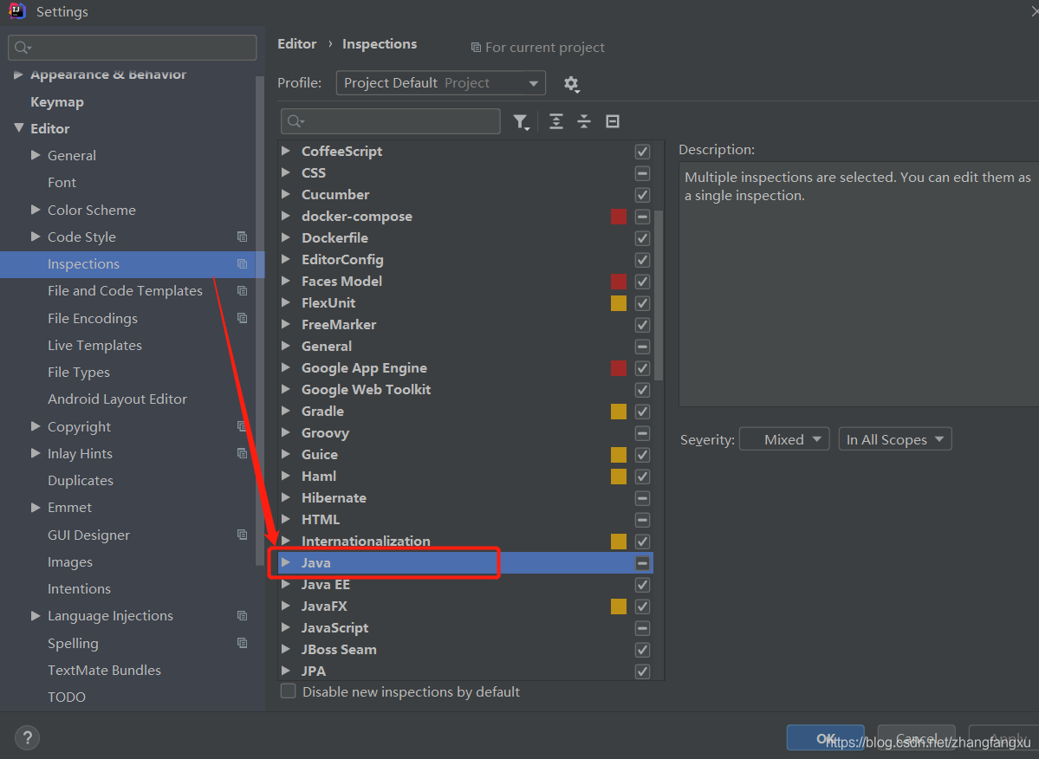Click project-level icon beside Language Injections
The image size is (1039, 759).
243,616
